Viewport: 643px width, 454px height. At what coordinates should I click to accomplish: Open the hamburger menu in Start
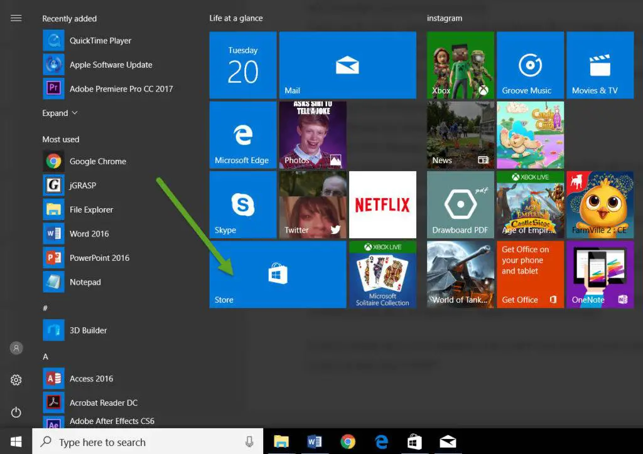16,18
